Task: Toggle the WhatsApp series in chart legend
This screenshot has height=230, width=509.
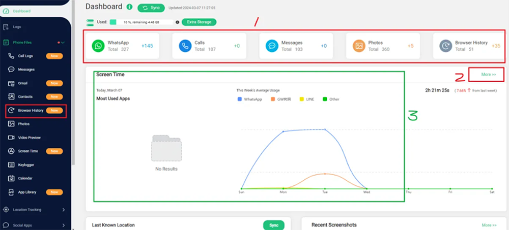Action: click(250, 99)
